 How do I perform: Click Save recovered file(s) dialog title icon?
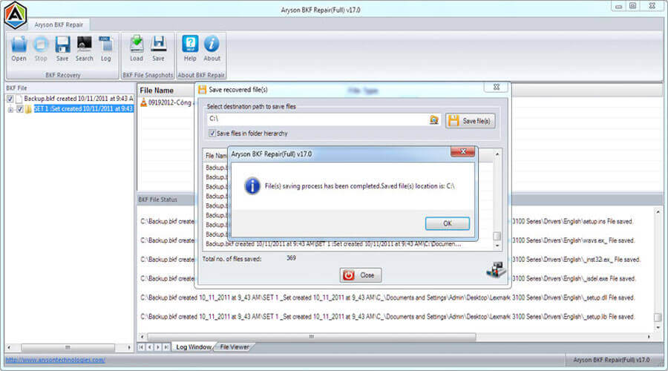pos(203,90)
